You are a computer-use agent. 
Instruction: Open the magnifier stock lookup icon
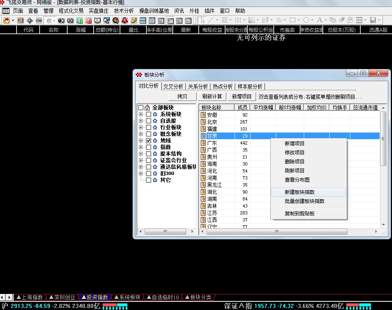pyautogui.click(x=106, y=20)
